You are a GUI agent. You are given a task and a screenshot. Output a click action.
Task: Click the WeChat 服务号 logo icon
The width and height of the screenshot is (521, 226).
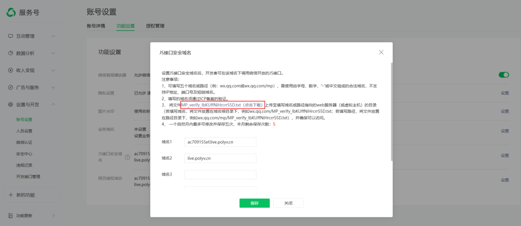tap(11, 12)
